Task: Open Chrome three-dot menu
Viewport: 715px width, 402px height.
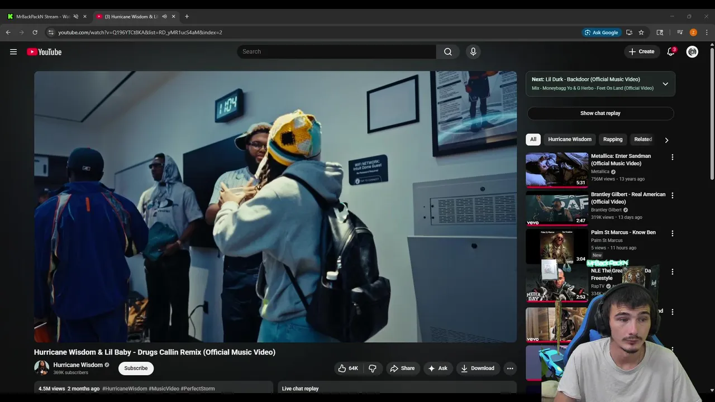Action: 707,32
